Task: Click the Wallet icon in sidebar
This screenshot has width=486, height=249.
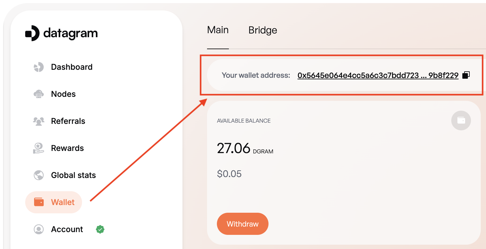Action: (x=39, y=202)
